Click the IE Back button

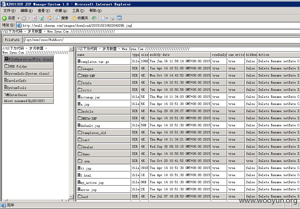point(9,18)
